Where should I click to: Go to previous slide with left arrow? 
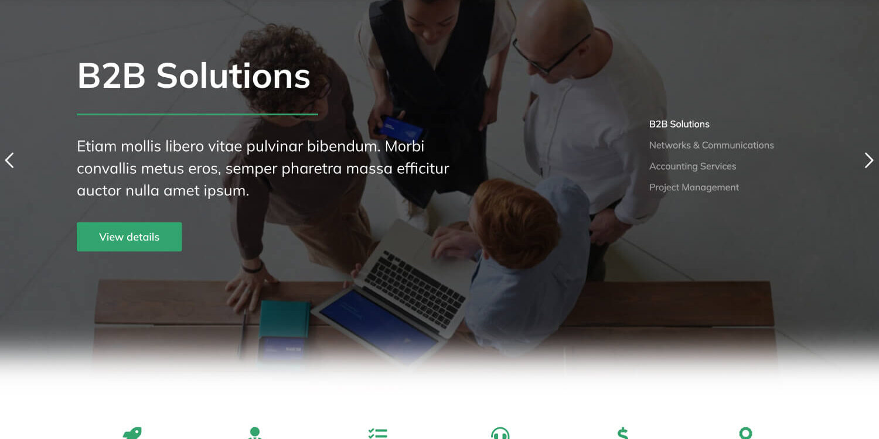[x=9, y=160]
